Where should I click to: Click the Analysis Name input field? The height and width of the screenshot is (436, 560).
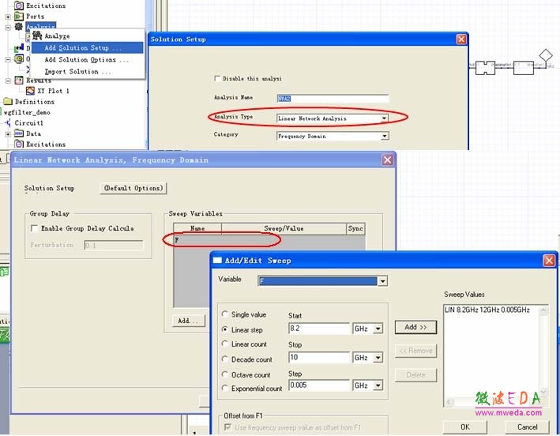coord(333,98)
